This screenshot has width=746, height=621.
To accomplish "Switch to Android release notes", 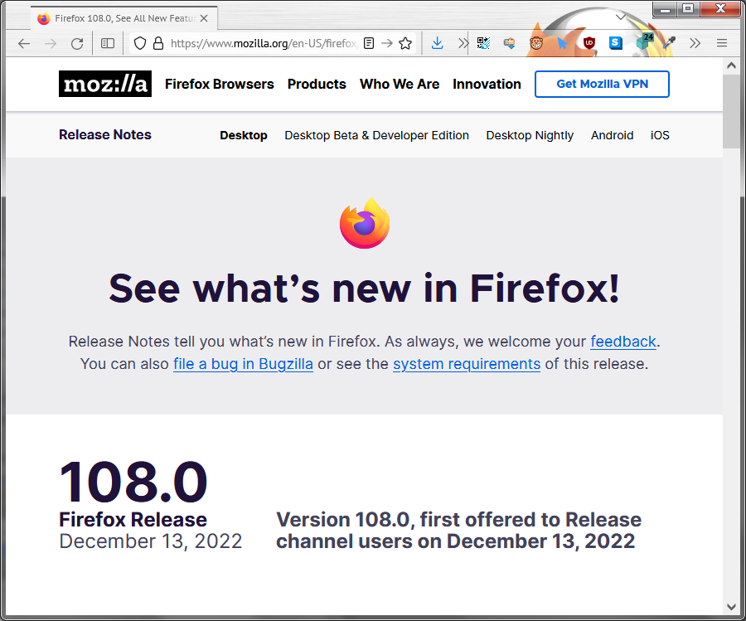I will [x=613, y=135].
